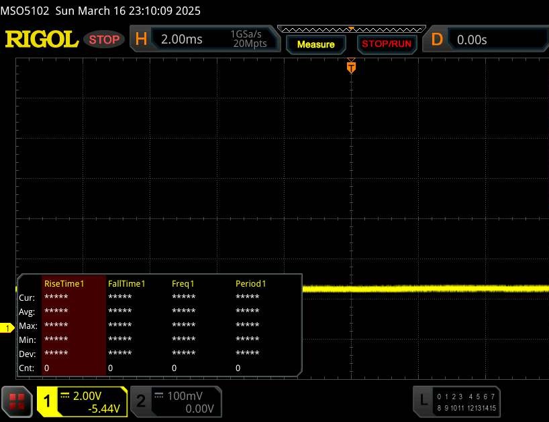
Task: Click the Cnt: row label
Action: 27,368
